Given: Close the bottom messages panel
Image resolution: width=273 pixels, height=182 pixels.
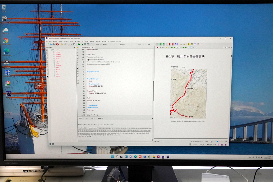Looking at the screenshot, I should pos(152,118).
